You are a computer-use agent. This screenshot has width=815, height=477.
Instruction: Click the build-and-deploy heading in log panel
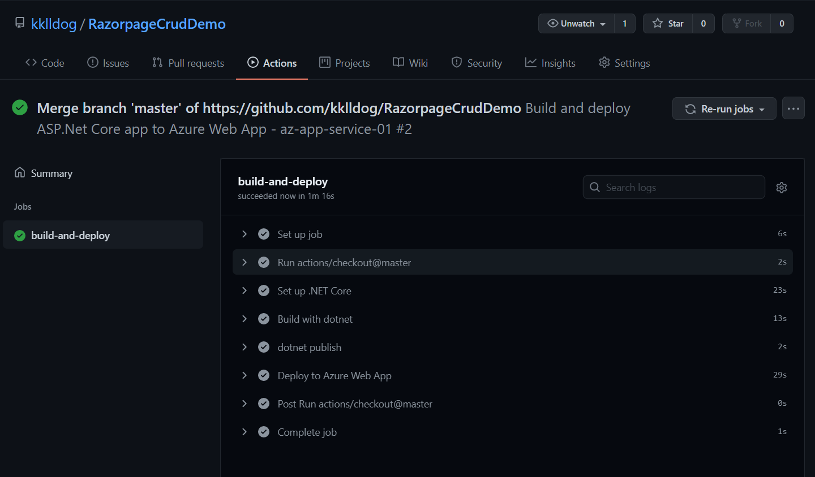pyautogui.click(x=283, y=181)
